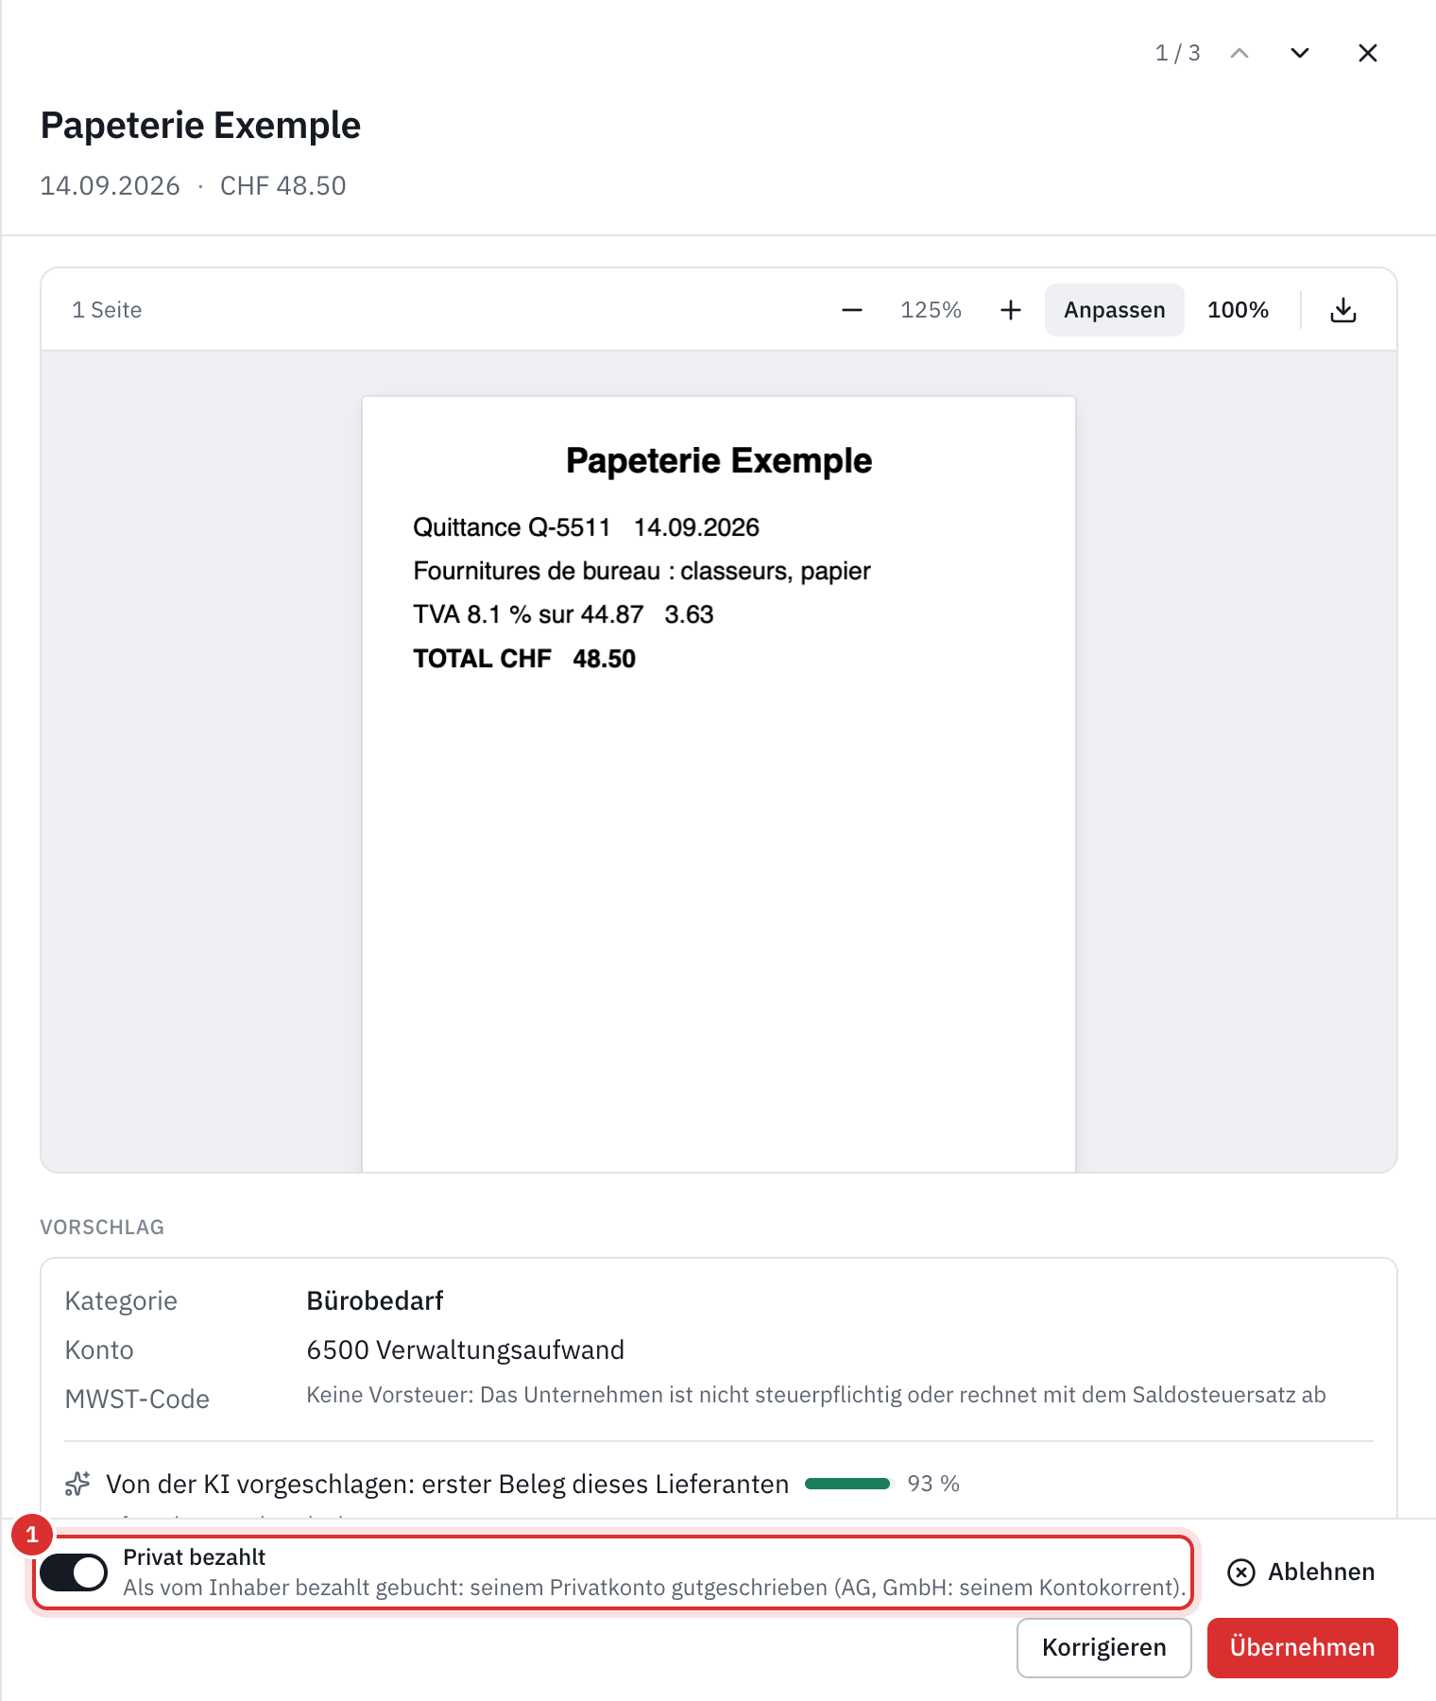Click the MWST-Code Keine Vorsteuer text
This screenshot has height=1701, width=1436.
click(816, 1395)
